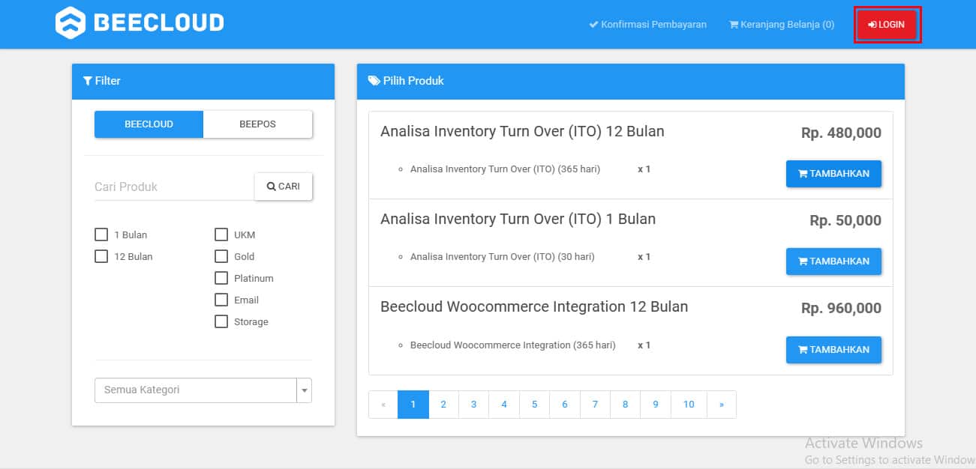
Task: Tick the 12 Bulan checkbox
Action: tap(101, 256)
